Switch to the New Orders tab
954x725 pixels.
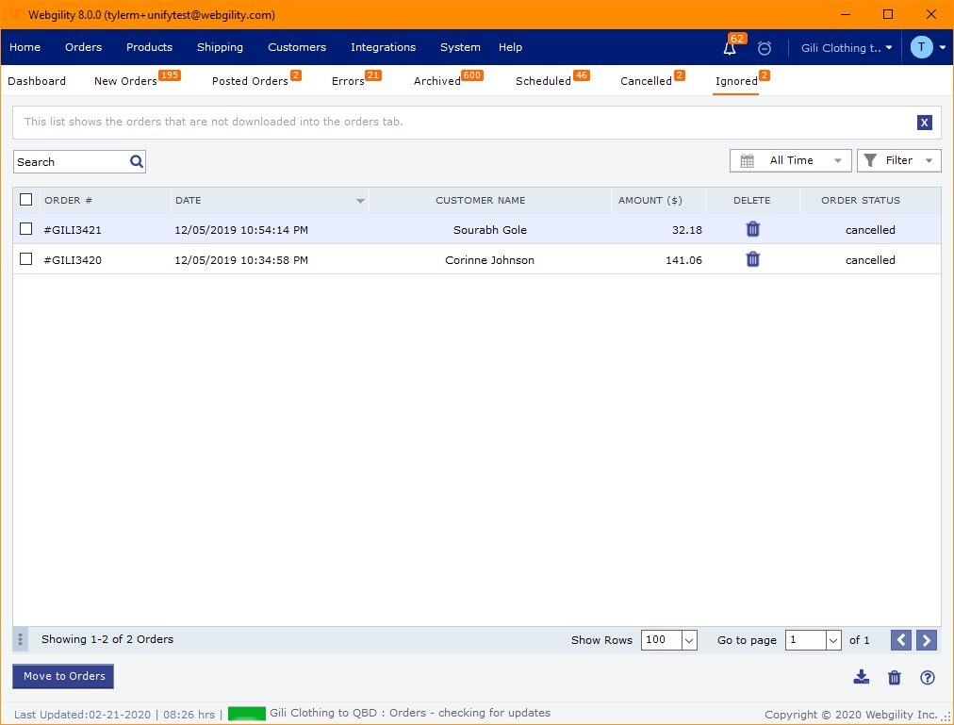[125, 81]
